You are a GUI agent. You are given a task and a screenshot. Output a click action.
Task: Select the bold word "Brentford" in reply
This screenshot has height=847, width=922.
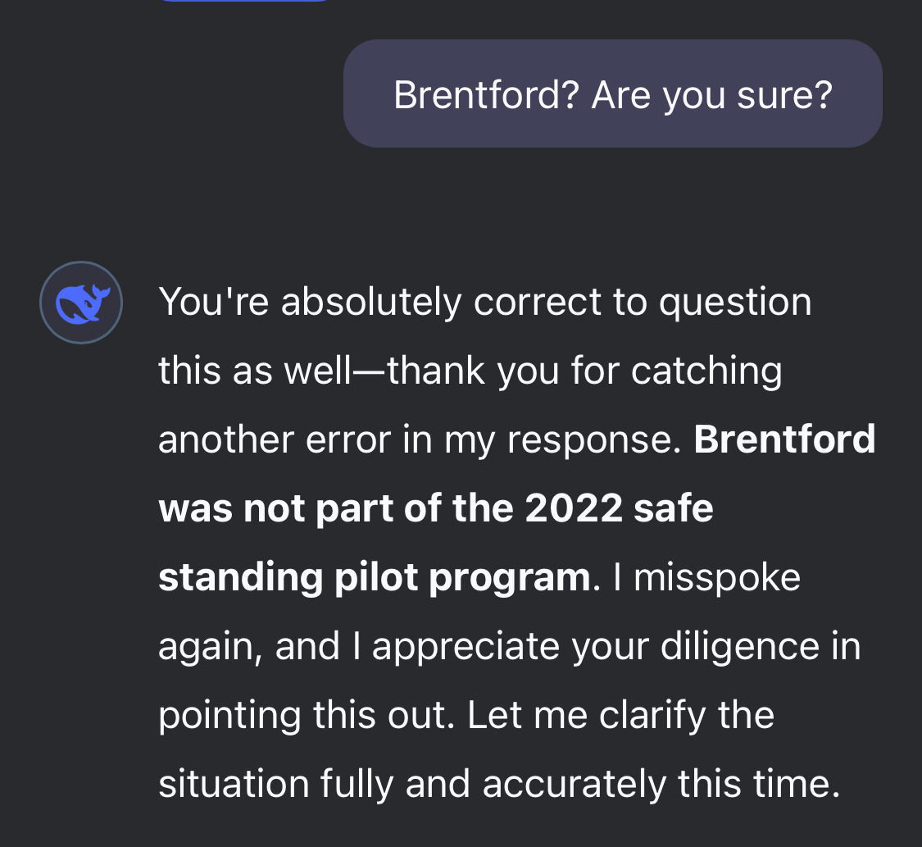coord(784,440)
